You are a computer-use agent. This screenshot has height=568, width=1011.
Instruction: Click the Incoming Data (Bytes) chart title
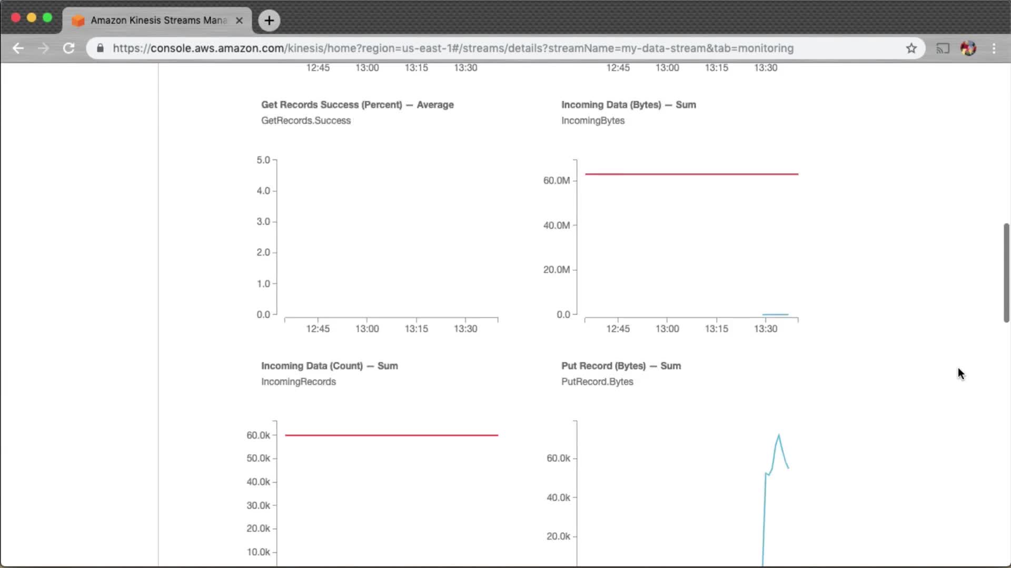click(x=628, y=105)
